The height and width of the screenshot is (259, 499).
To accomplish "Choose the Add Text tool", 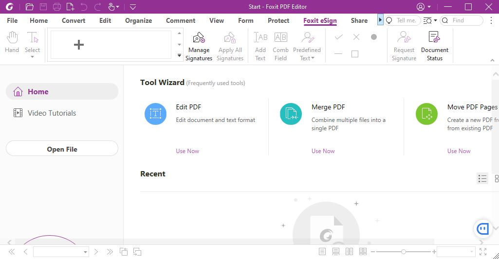I will [260, 46].
